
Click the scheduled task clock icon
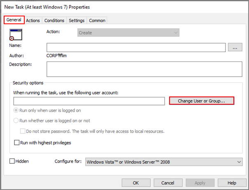pos(16,34)
